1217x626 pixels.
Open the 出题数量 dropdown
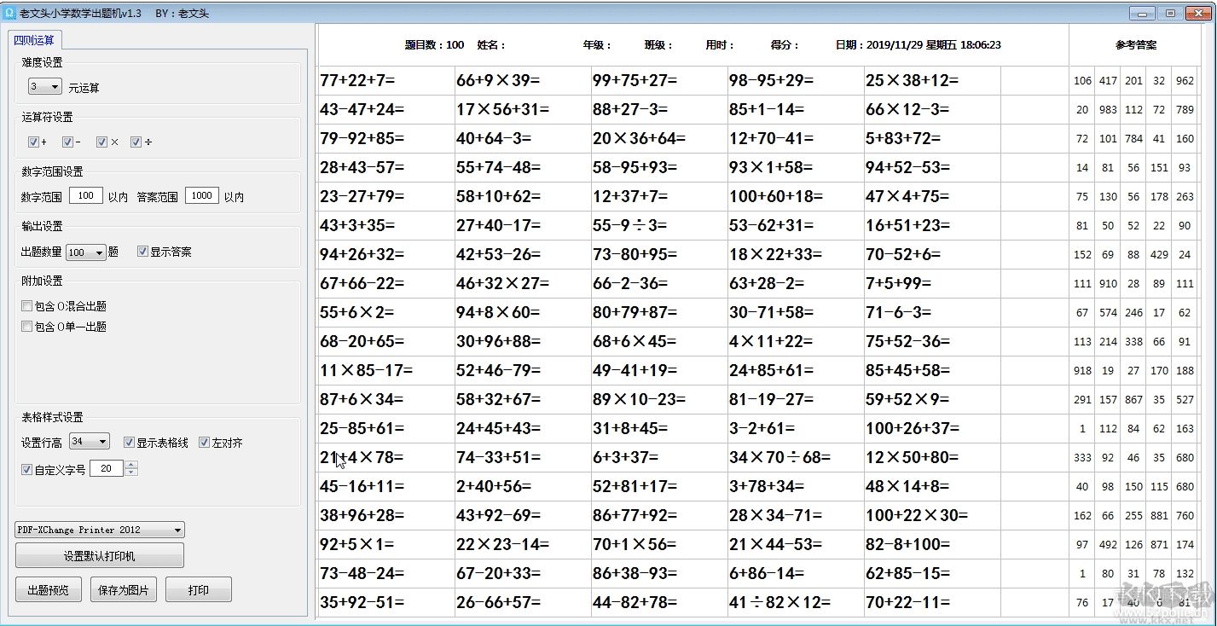(x=86, y=252)
